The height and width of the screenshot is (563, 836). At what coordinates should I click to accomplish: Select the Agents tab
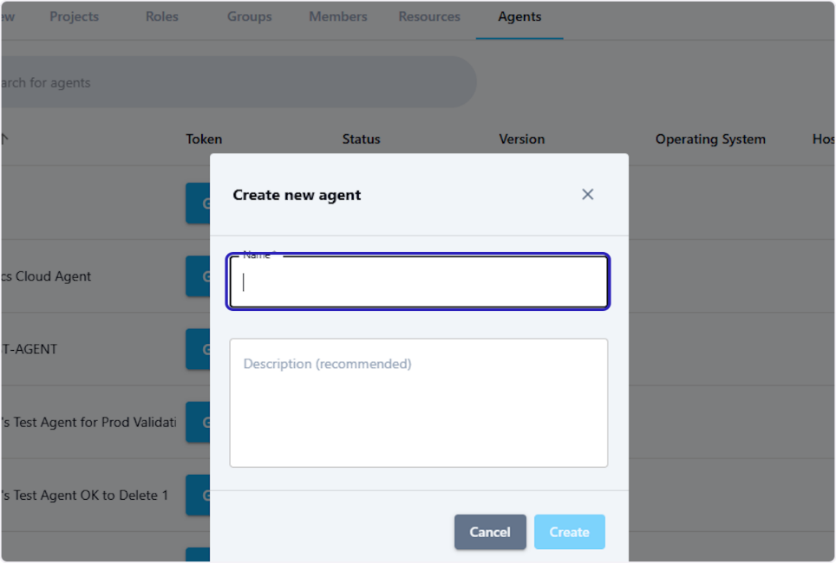point(519,16)
